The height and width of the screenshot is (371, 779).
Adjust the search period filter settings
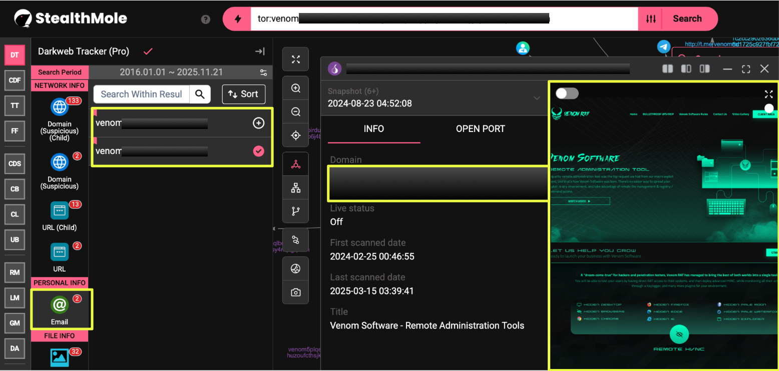coord(263,72)
